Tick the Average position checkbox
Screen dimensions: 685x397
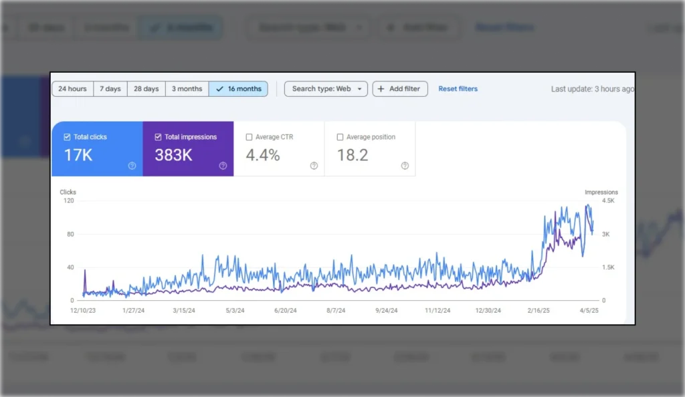pyautogui.click(x=340, y=137)
